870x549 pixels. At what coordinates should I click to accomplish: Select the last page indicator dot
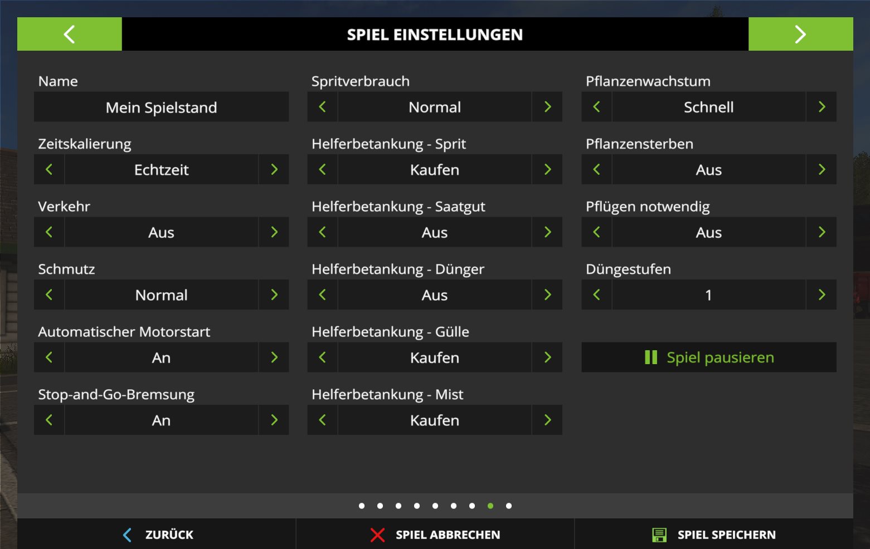click(509, 506)
